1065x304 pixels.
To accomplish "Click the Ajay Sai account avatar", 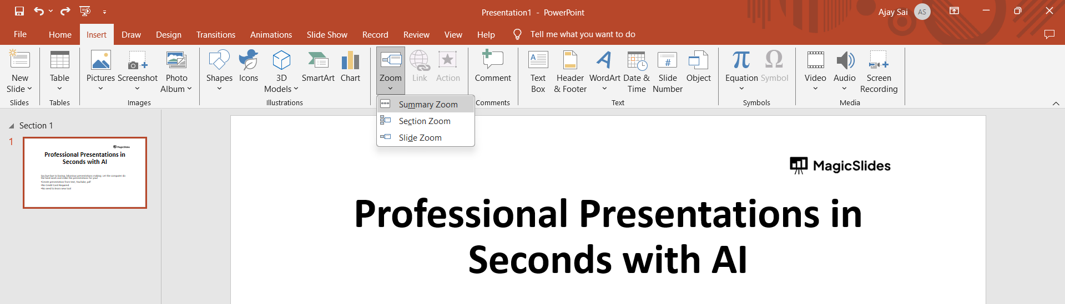I will point(922,12).
